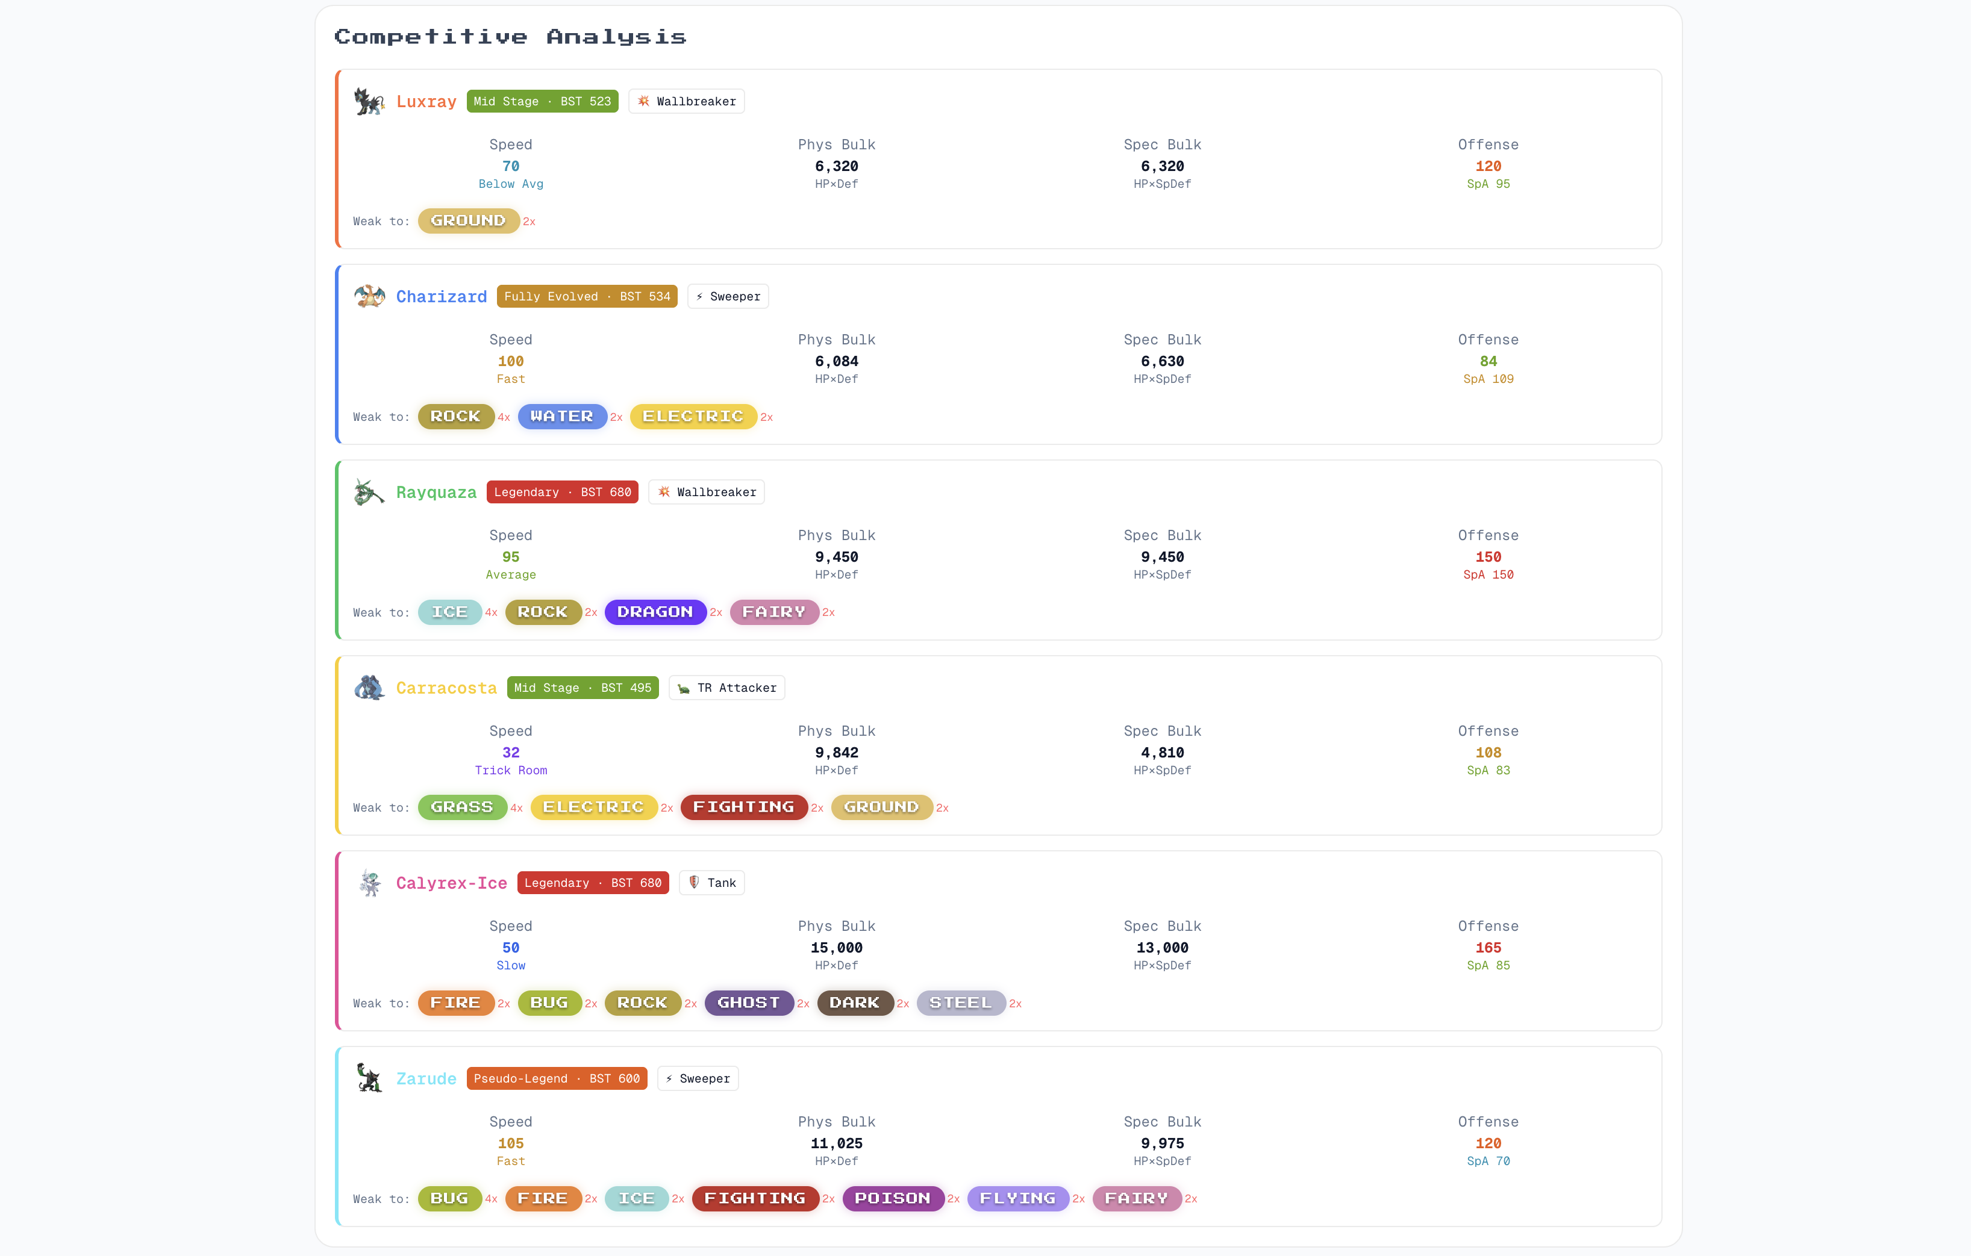This screenshot has height=1256, width=1971.
Task: Click Carracosta's TR Attacker role badge
Action: click(x=727, y=688)
